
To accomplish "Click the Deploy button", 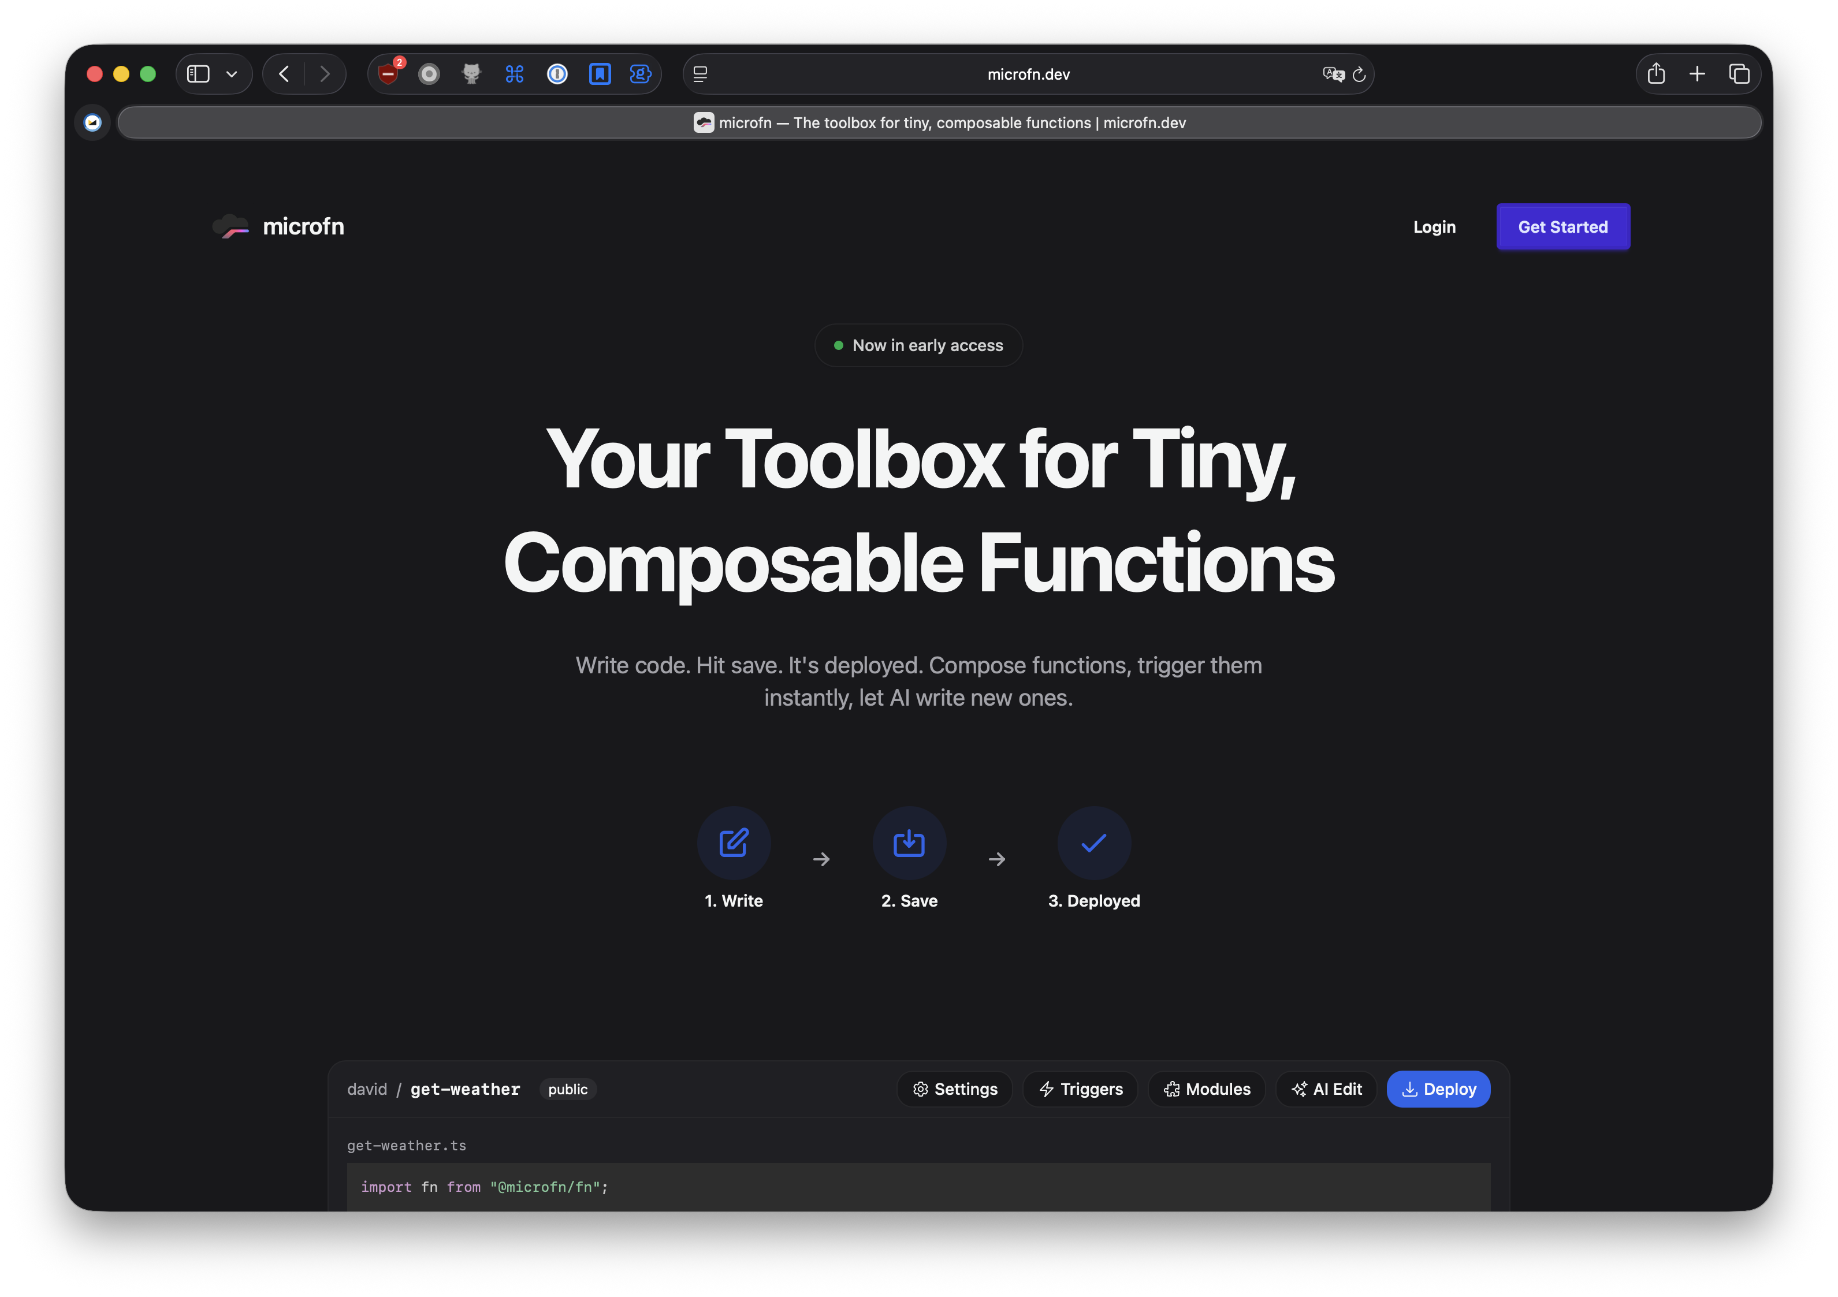I will (1438, 1089).
